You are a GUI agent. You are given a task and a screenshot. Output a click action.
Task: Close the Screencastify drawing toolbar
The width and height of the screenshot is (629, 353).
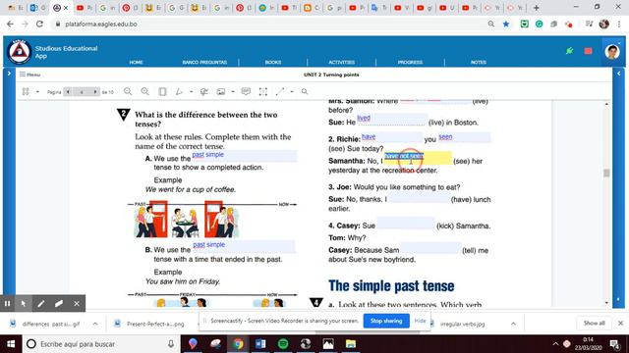click(77, 303)
